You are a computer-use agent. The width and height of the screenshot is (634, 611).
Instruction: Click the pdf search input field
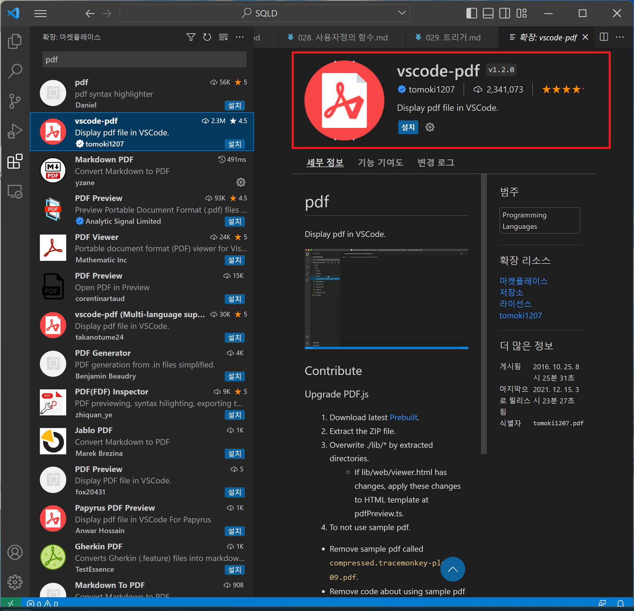point(144,59)
